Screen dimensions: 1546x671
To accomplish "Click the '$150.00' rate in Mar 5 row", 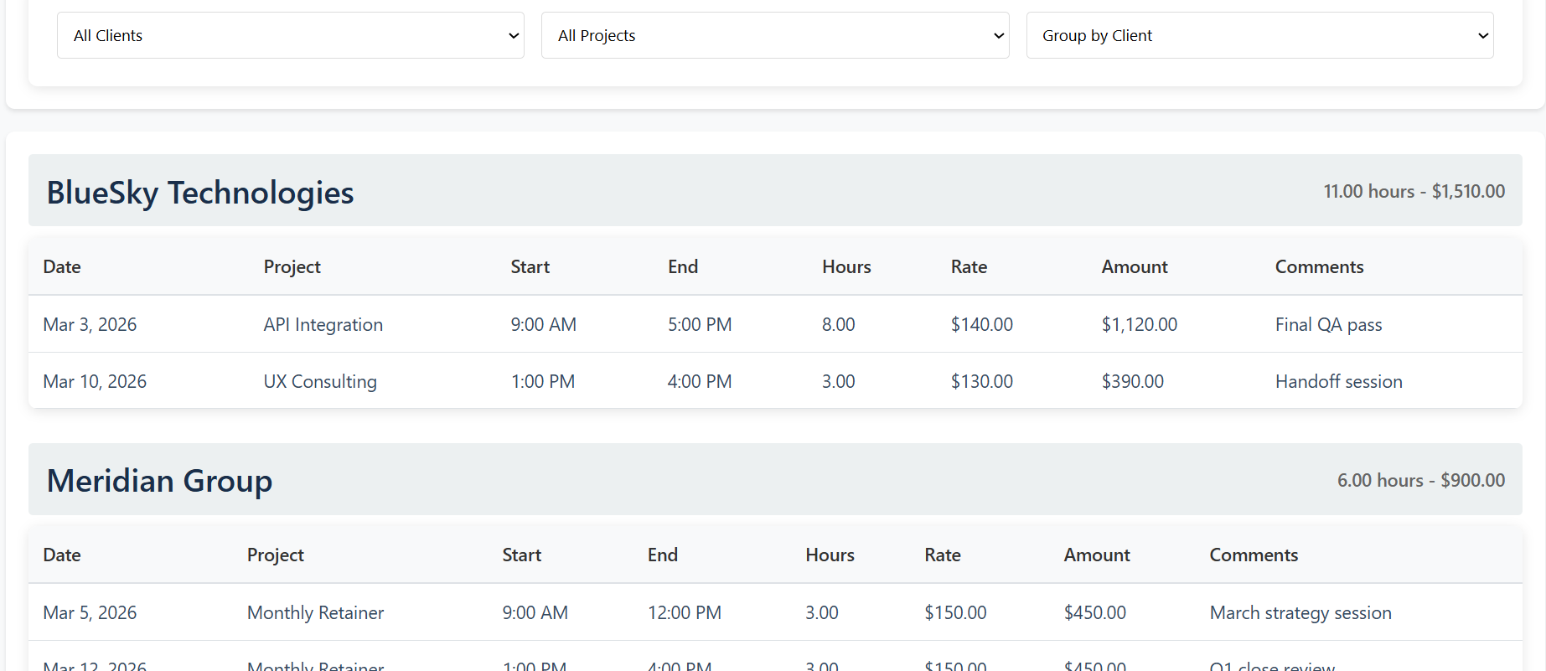I will (955, 612).
